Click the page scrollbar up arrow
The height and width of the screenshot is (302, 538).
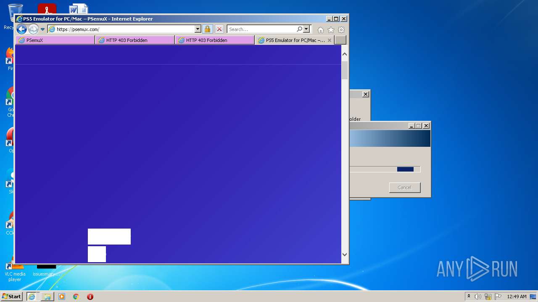[345, 54]
